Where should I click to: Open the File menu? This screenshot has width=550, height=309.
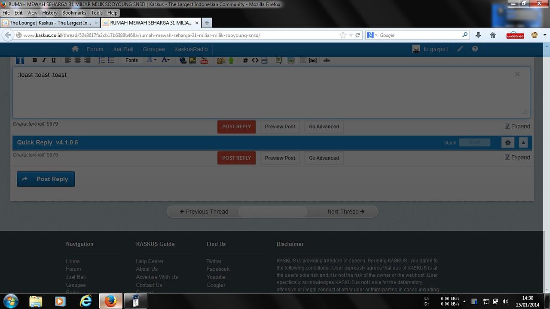pos(6,13)
